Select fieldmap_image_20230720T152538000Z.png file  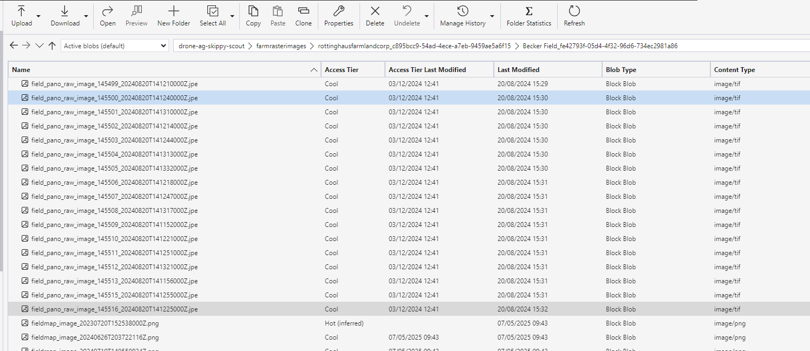[409, 323]
